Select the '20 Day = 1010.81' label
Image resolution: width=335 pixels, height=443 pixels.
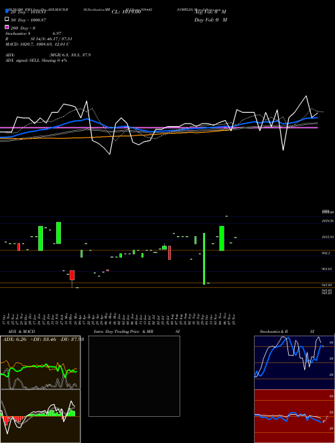tap(28, 12)
